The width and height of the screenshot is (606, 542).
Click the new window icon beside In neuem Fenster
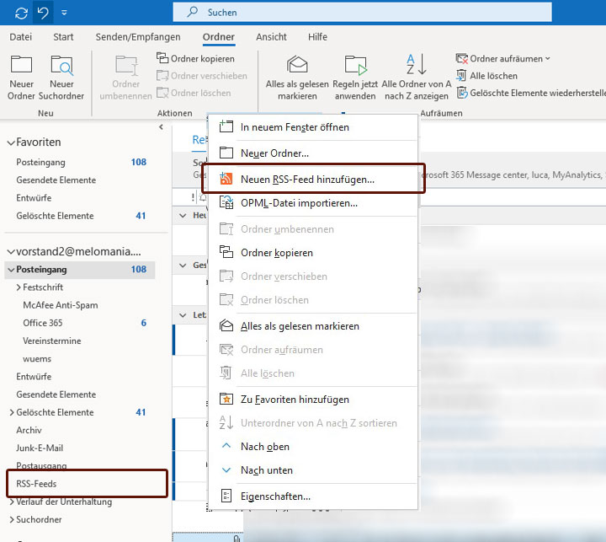(226, 126)
